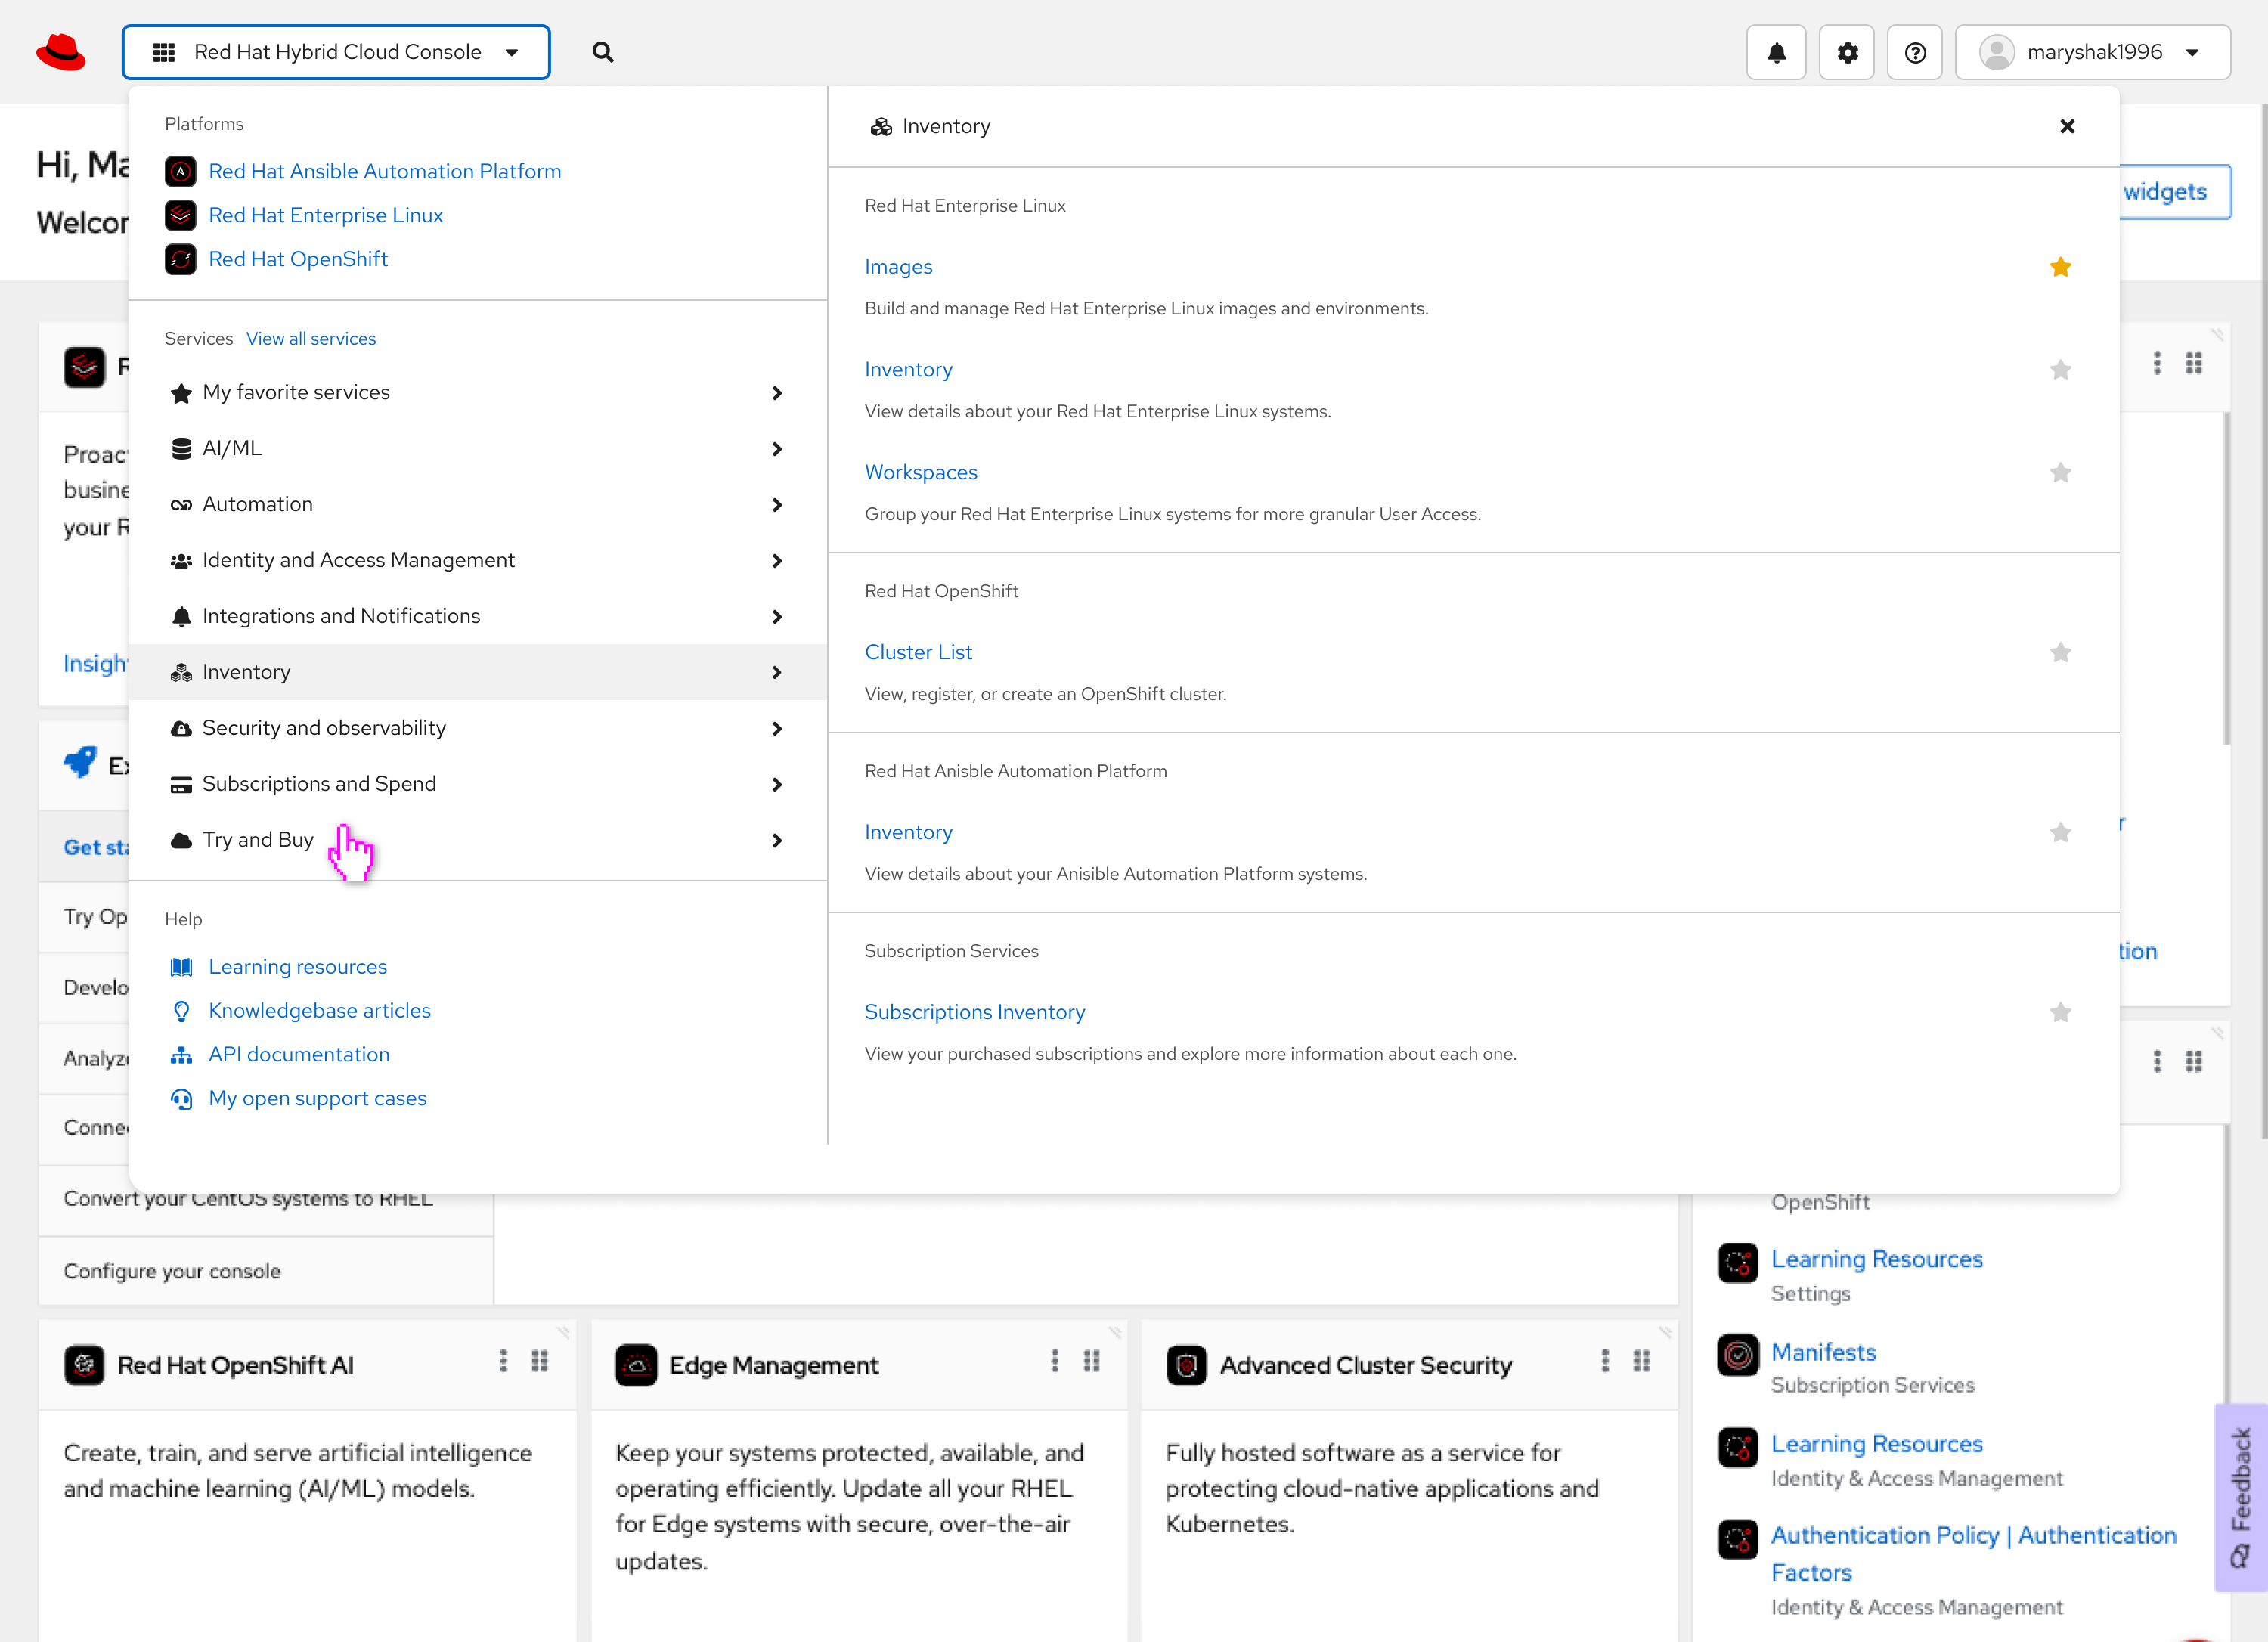Click the Red Hat logo
2268x1642 pixels.
[x=60, y=52]
